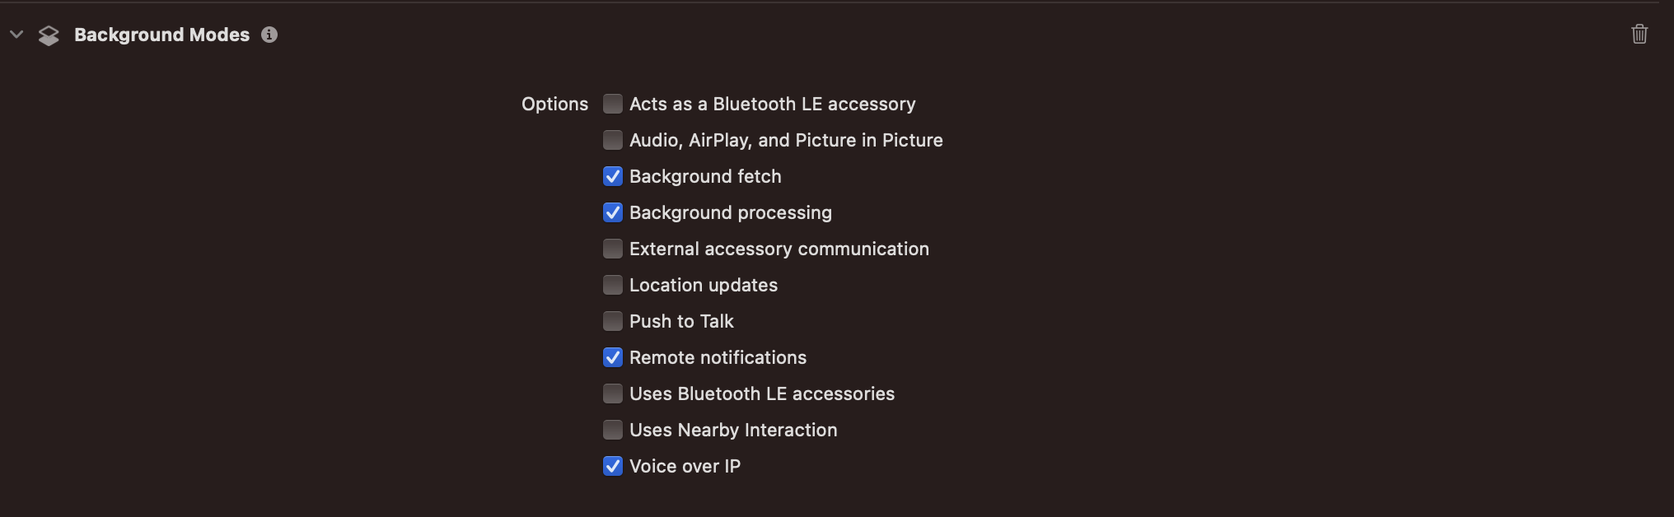1674x517 pixels.
Task: Enable the Uses Nearby Interaction checkbox
Action: point(613,430)
